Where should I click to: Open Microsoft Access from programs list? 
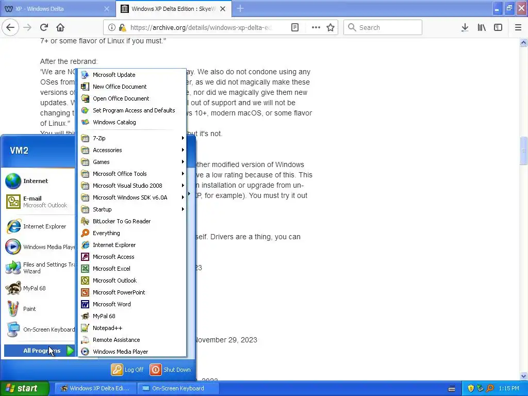click(x=133, y=257)
